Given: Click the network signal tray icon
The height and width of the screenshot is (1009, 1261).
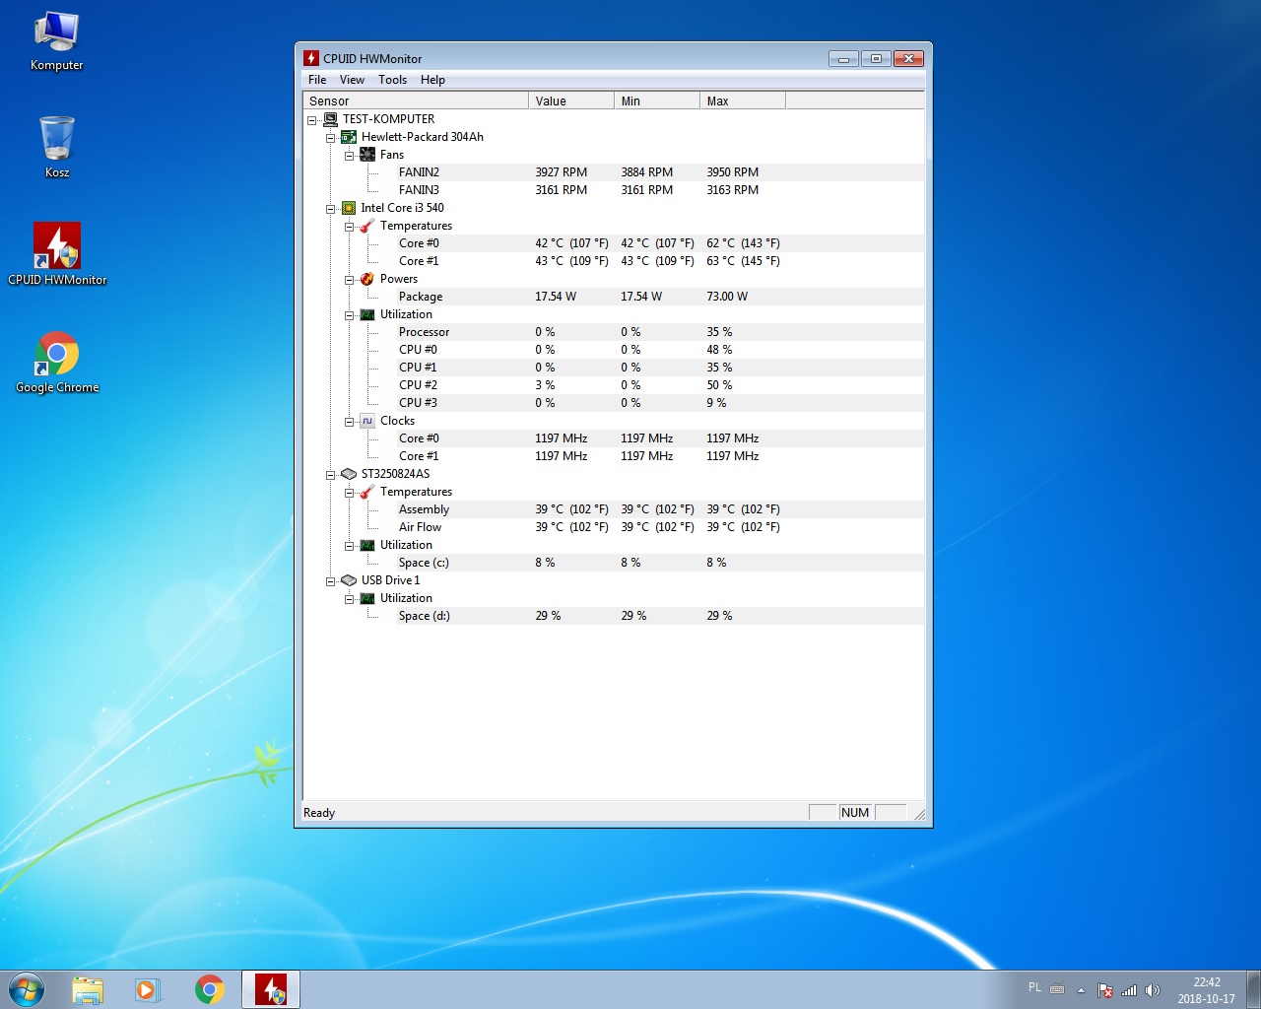Looking at the screenshot, I should coord(1129,990).
